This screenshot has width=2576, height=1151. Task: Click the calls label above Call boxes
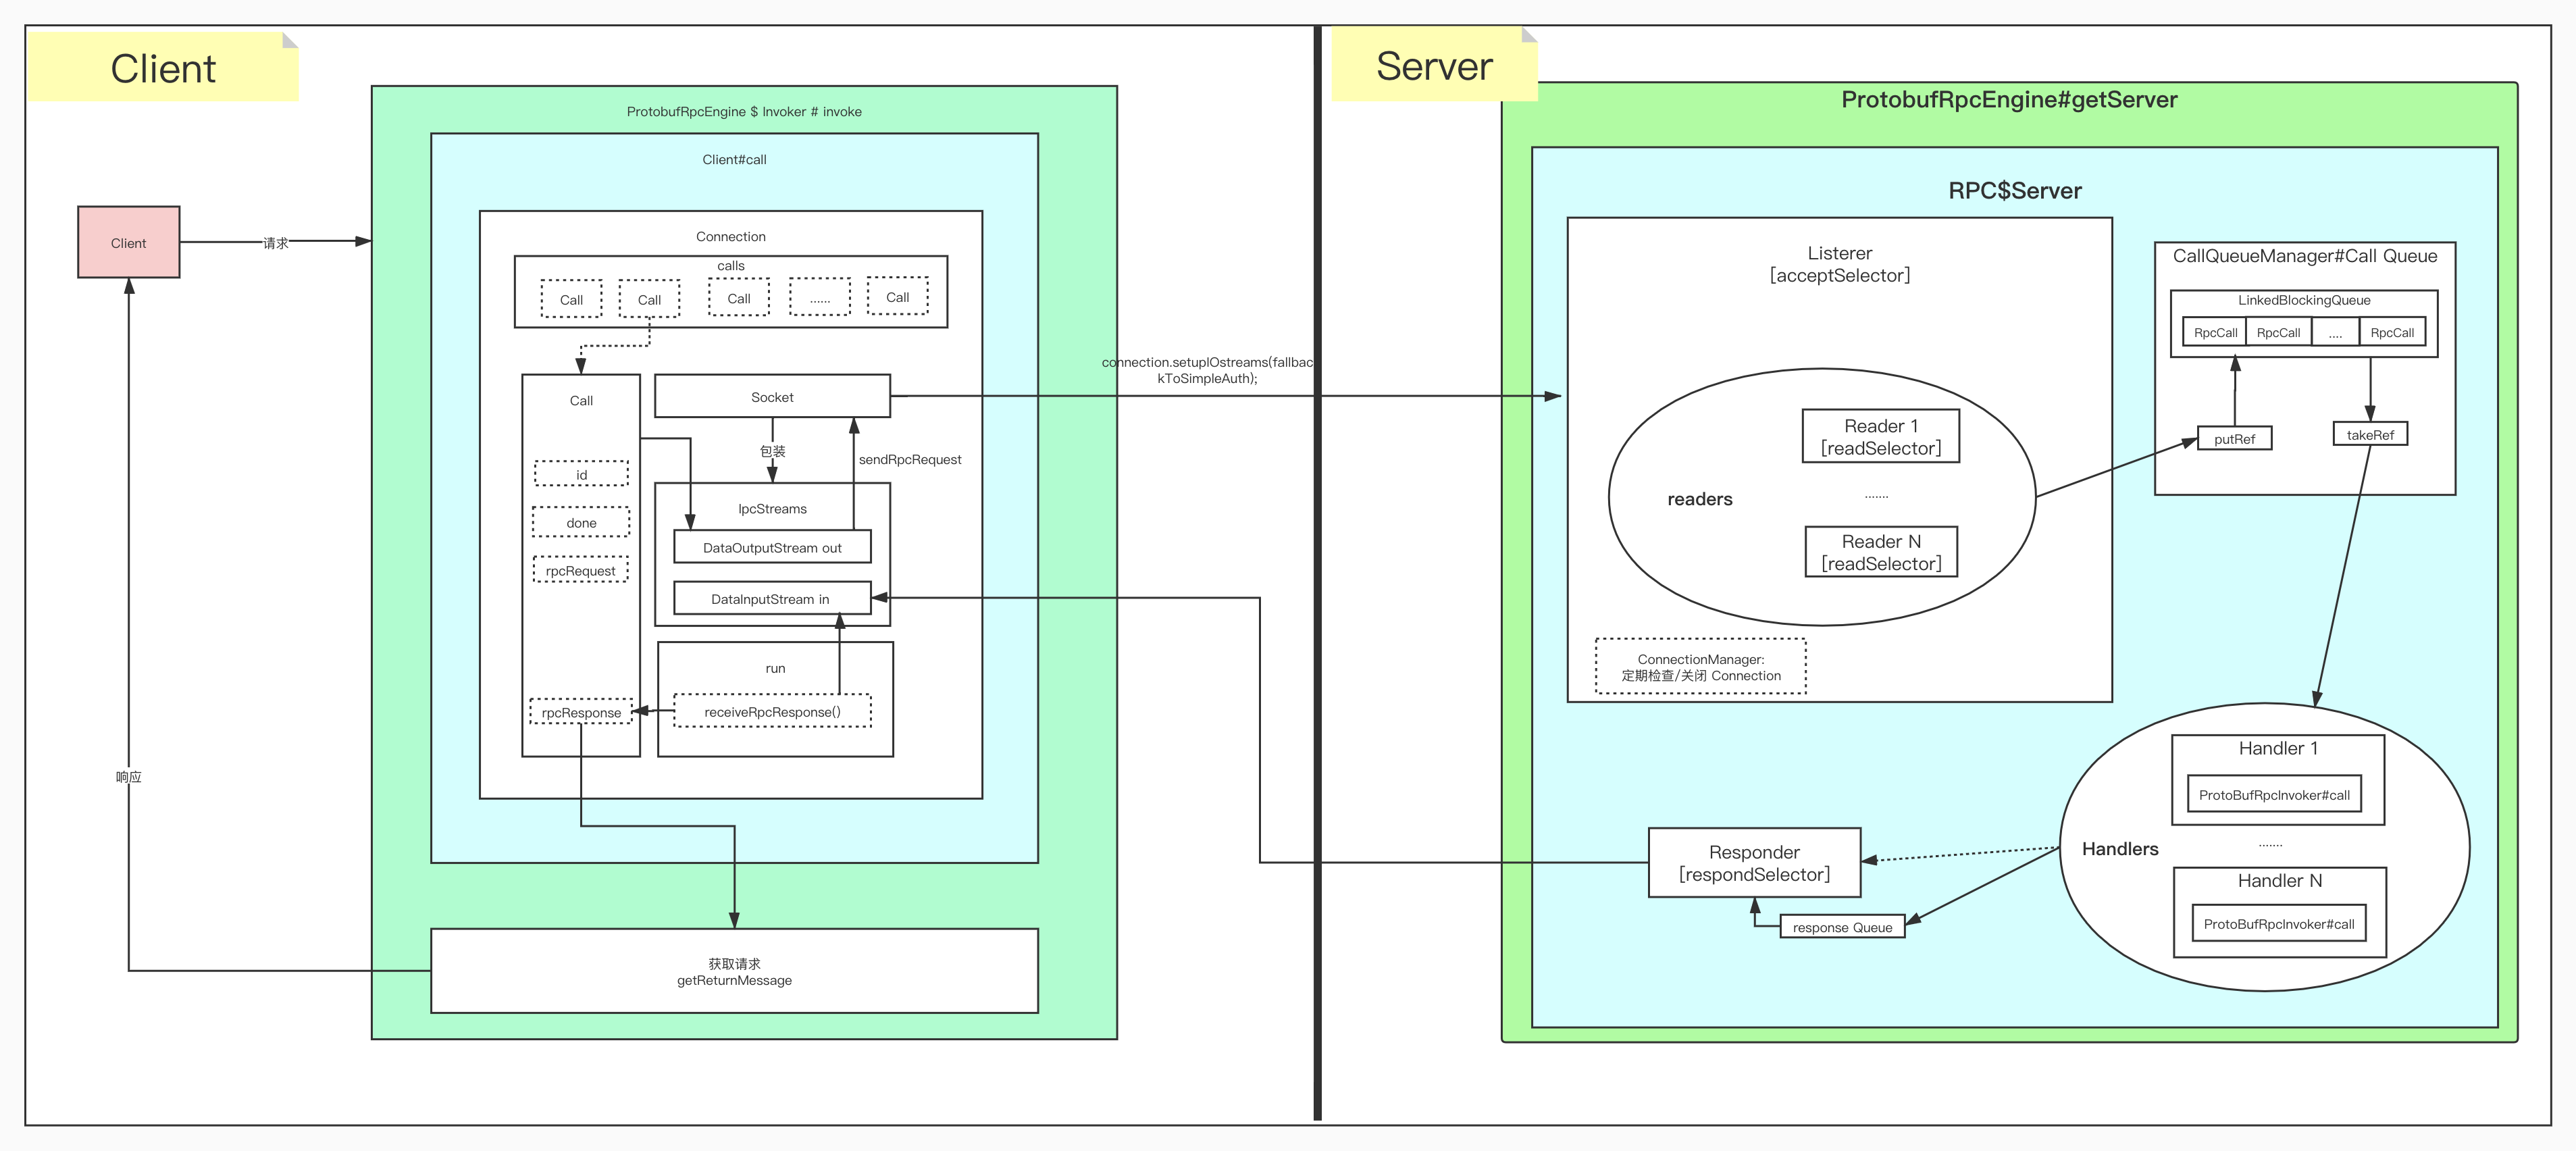click(731, 266)
